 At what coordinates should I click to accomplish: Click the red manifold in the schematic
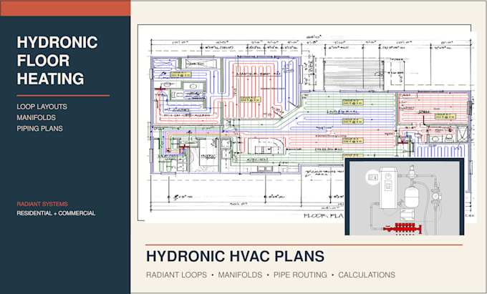click(x=402, y=228)
